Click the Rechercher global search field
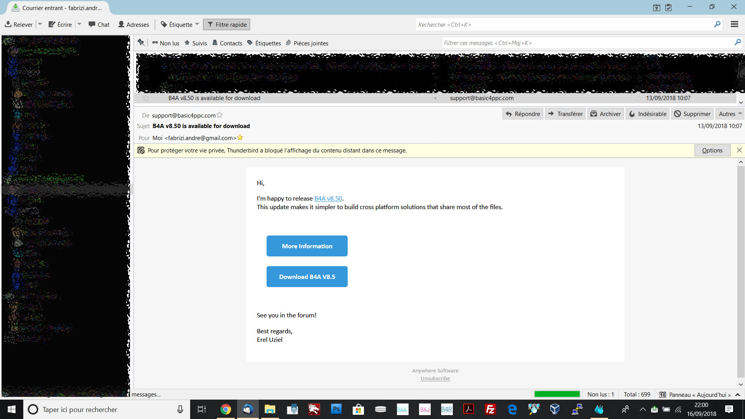The width and height of the screenshot is (745, 419). point(565,24)
